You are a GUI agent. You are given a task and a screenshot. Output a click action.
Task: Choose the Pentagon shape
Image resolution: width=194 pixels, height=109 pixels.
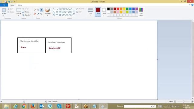pyautogui.click(x=60, y=12)
